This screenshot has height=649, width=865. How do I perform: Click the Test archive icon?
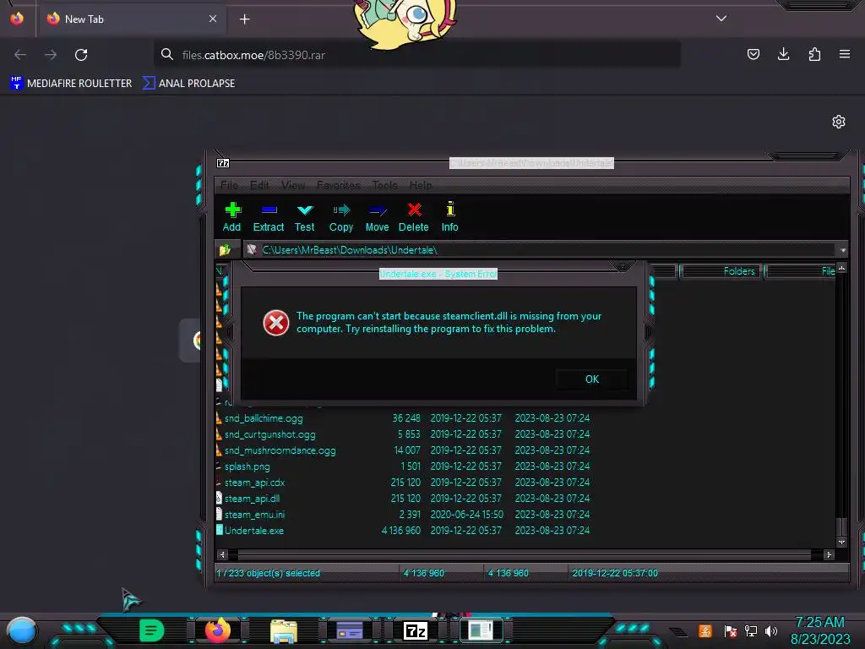[304, 216]
